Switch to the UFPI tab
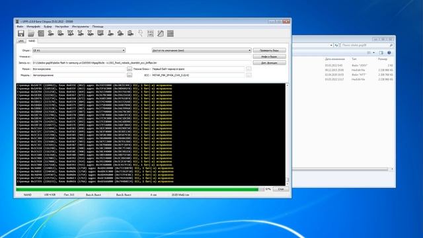The width and height of the screenshot is (423, 238). 20,41
